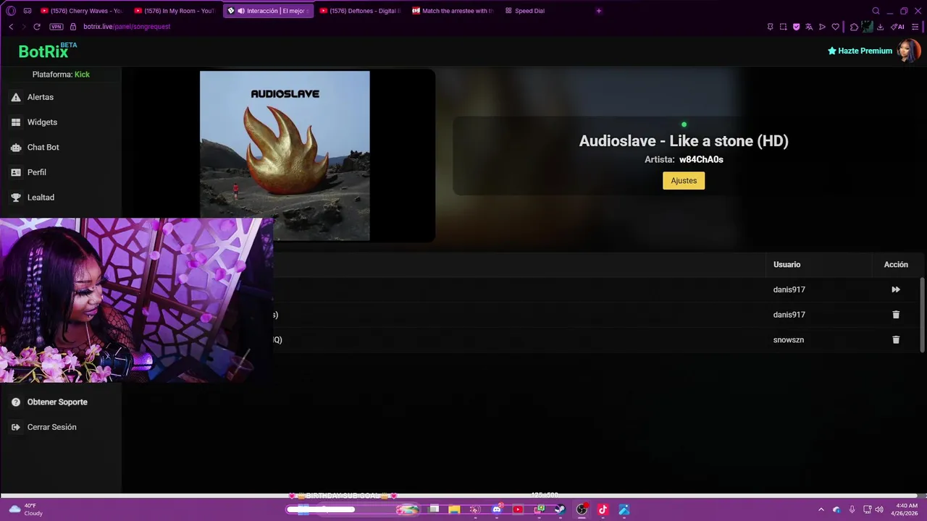Select the first danis917 username cell
The width and height of the screenshot is (927, 521).
pos(789,289)
